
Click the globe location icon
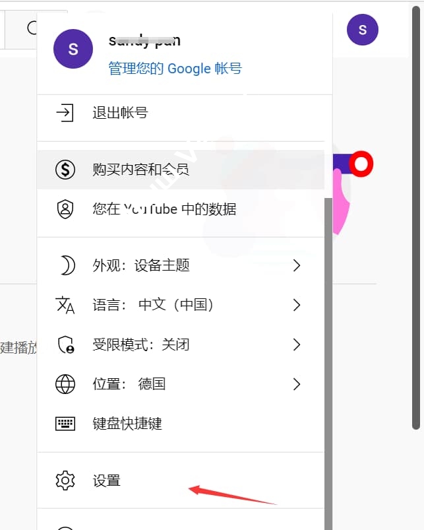[x=65, y=384]
